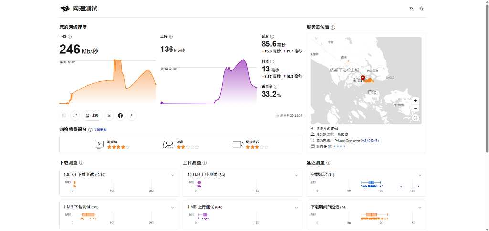Click the orange download speed chart

tap(107, 82)
